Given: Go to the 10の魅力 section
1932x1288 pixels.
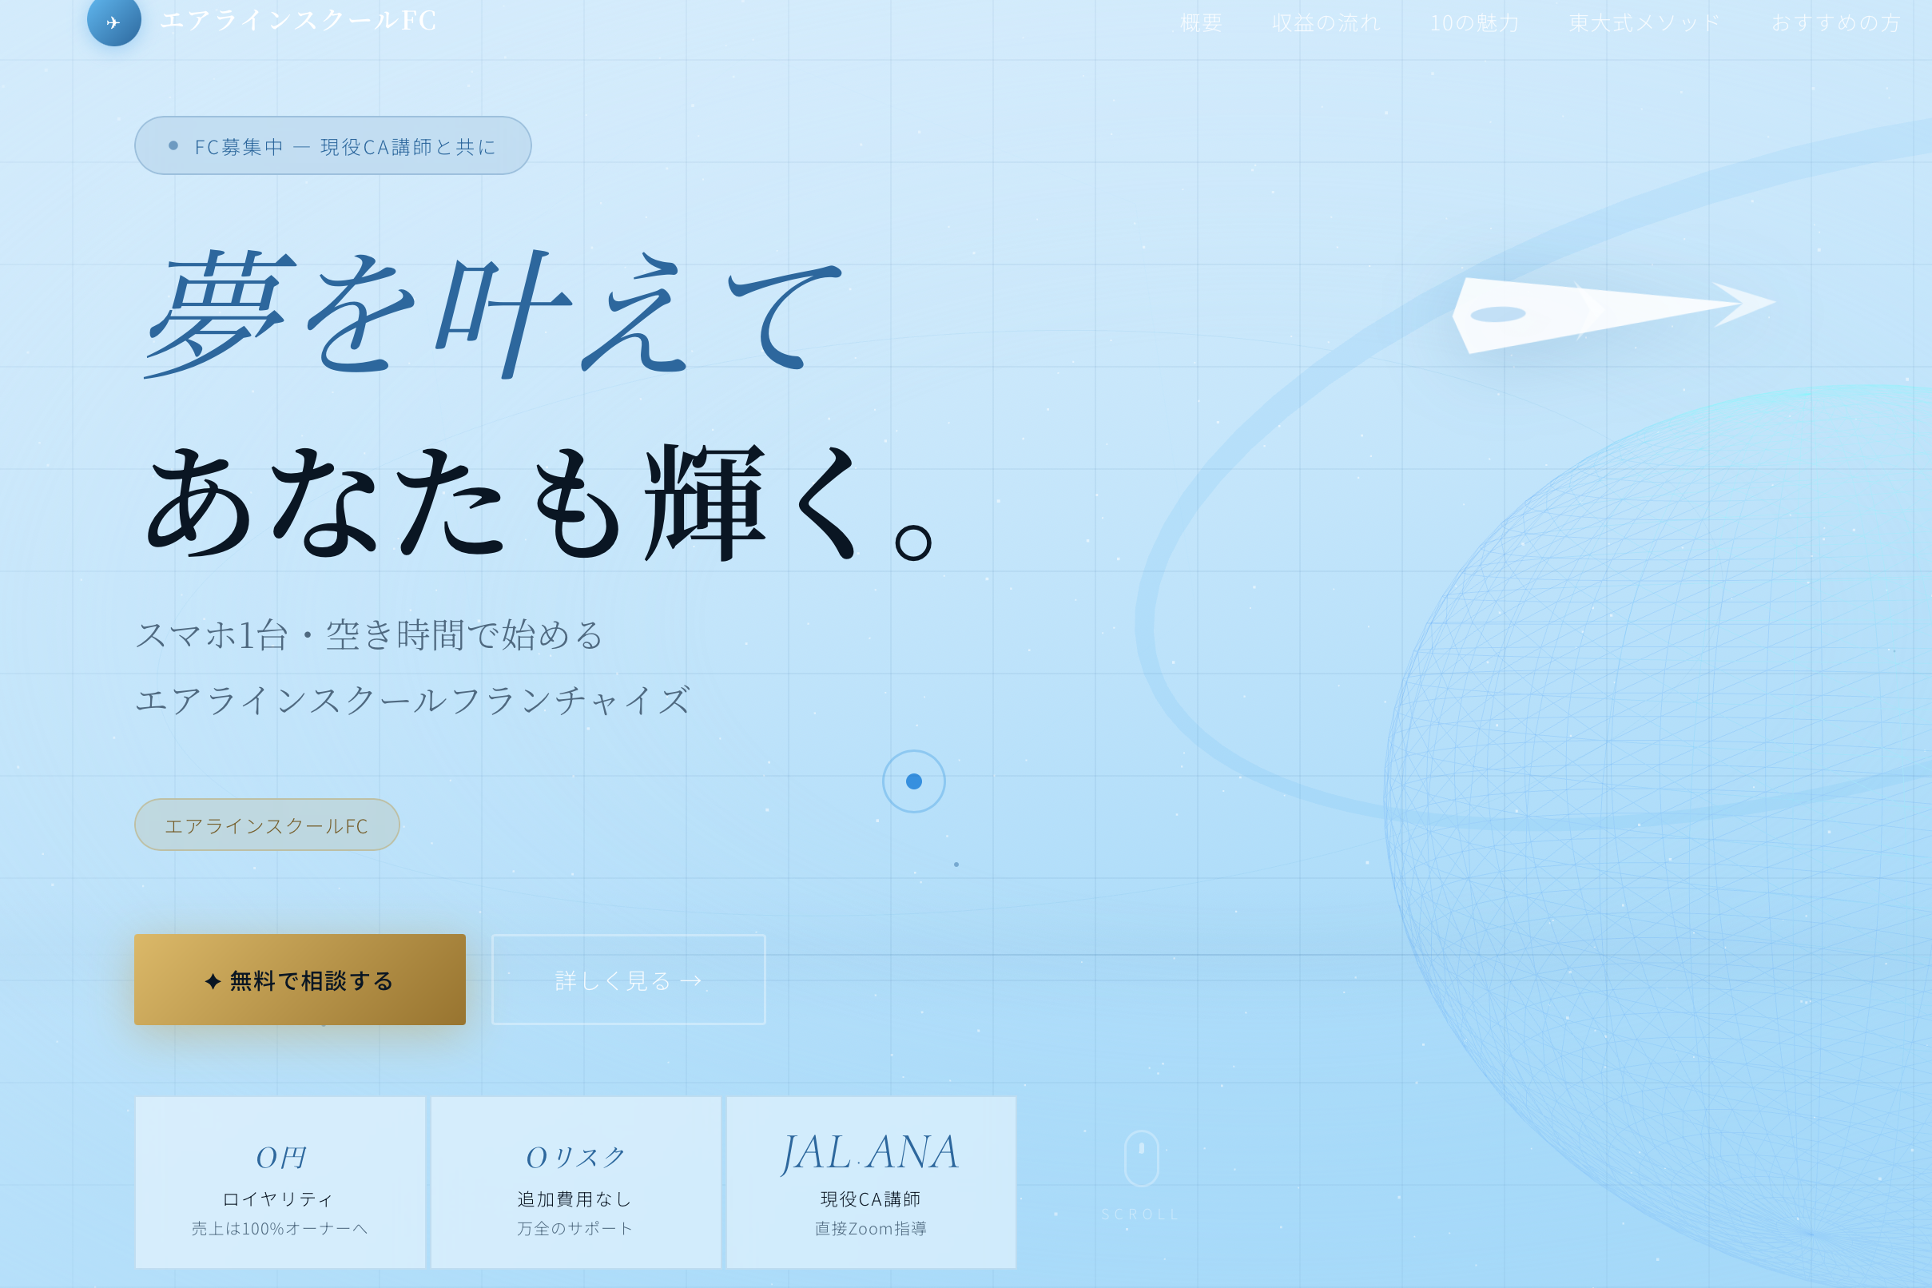Looking at the screenshot, I should click(1474, 22).
